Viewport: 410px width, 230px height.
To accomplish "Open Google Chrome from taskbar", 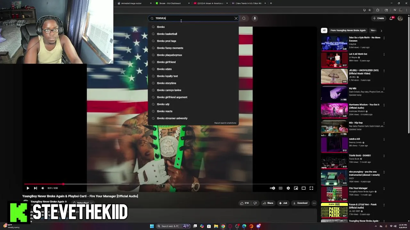I will pos(223,226).
